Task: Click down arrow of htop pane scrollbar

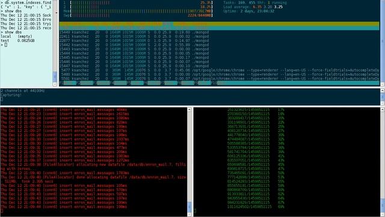Action: point(383,84)
